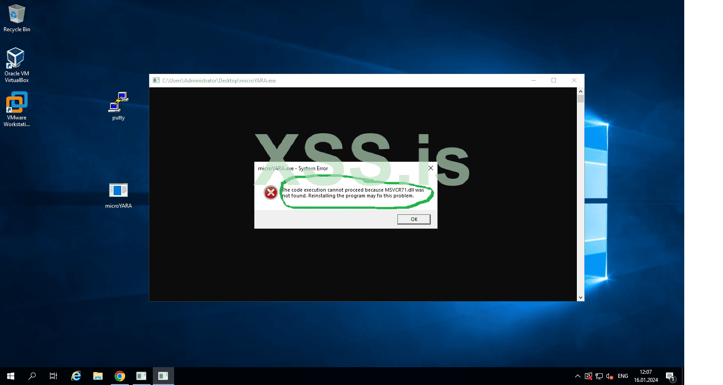Click console scrollbar up arrow
Screen dimensions: 723x385
tap(580, 91)
